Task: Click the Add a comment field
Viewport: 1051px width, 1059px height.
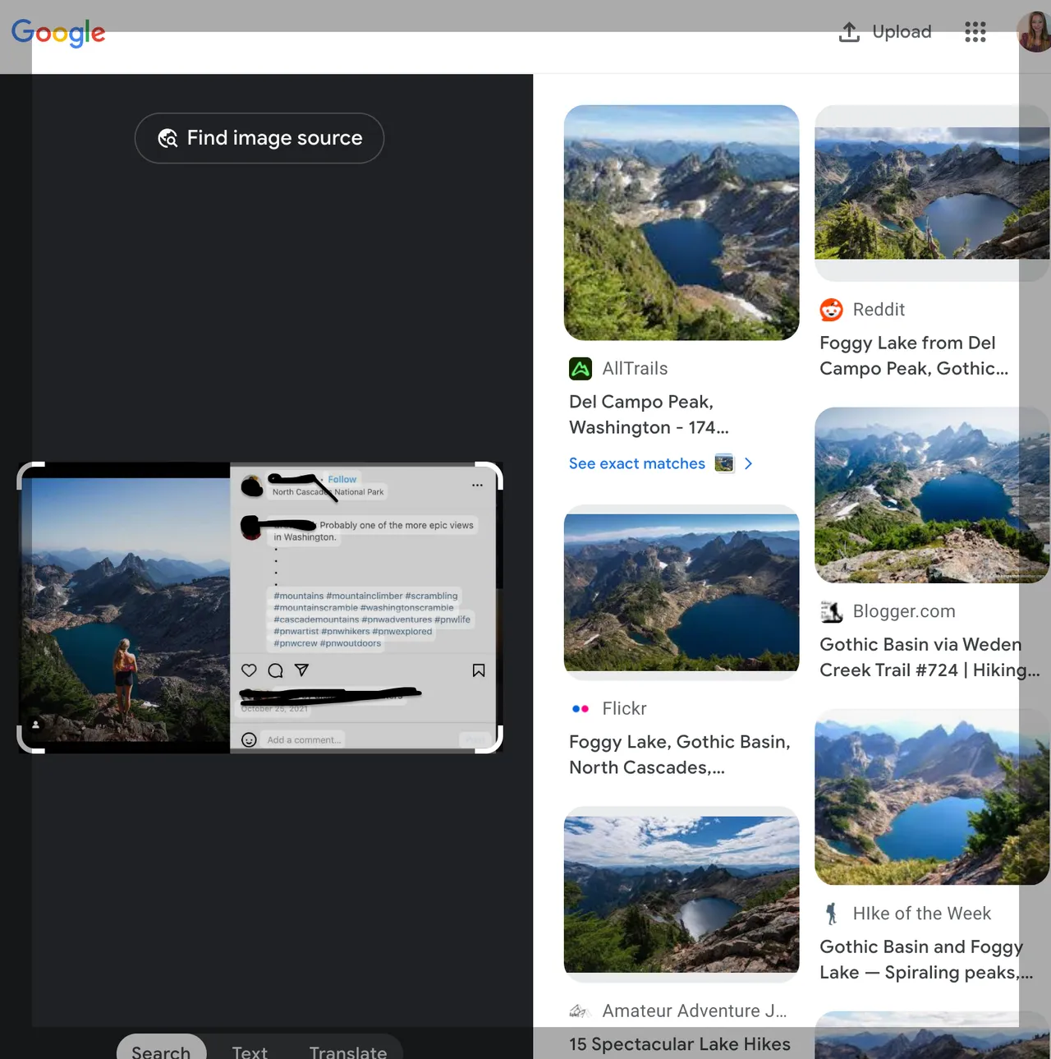Action: point(302,739)
